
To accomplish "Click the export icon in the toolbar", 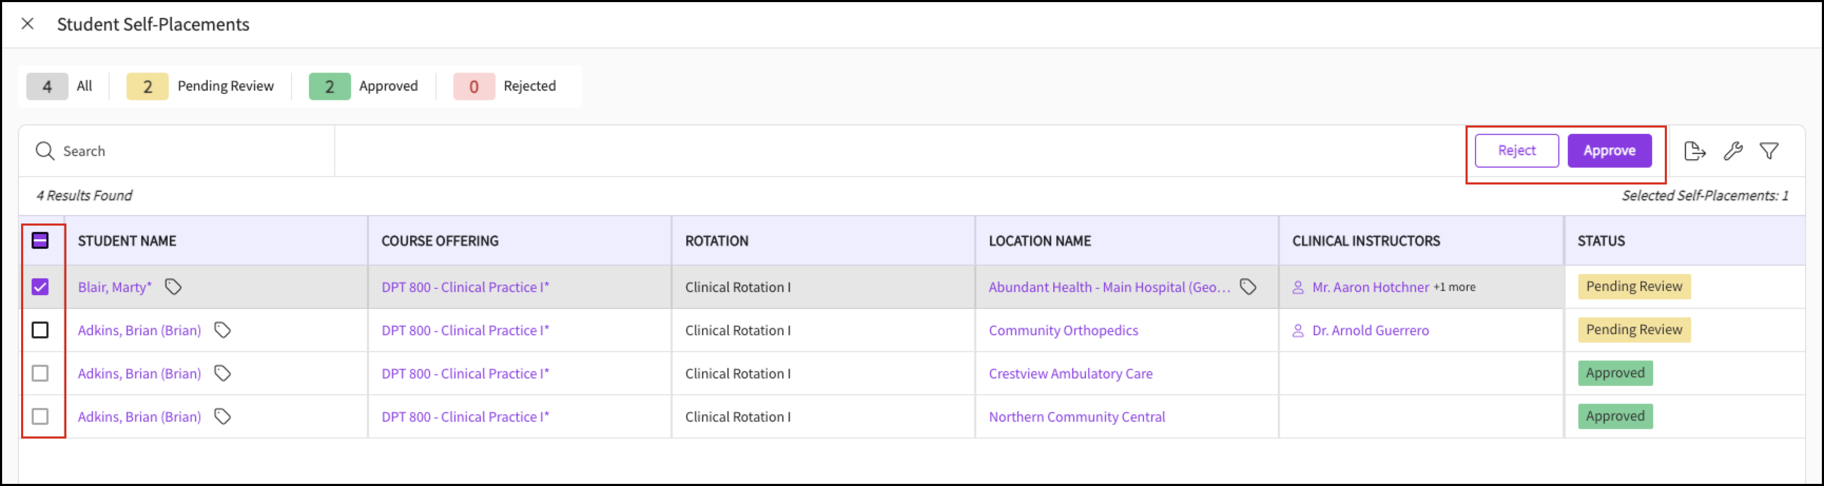I will click(1694, 151).
